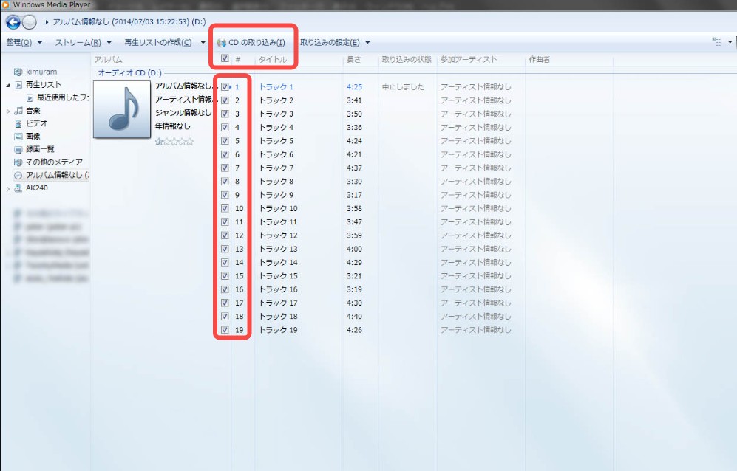Image resolution: width=737 pixels, height=471 pixels.
Task: Select その他のメディア in the navigation pane
Action: [x=54, y=162]
